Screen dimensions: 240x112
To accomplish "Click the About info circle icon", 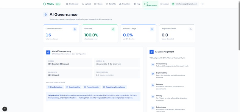I will [161, 4].
